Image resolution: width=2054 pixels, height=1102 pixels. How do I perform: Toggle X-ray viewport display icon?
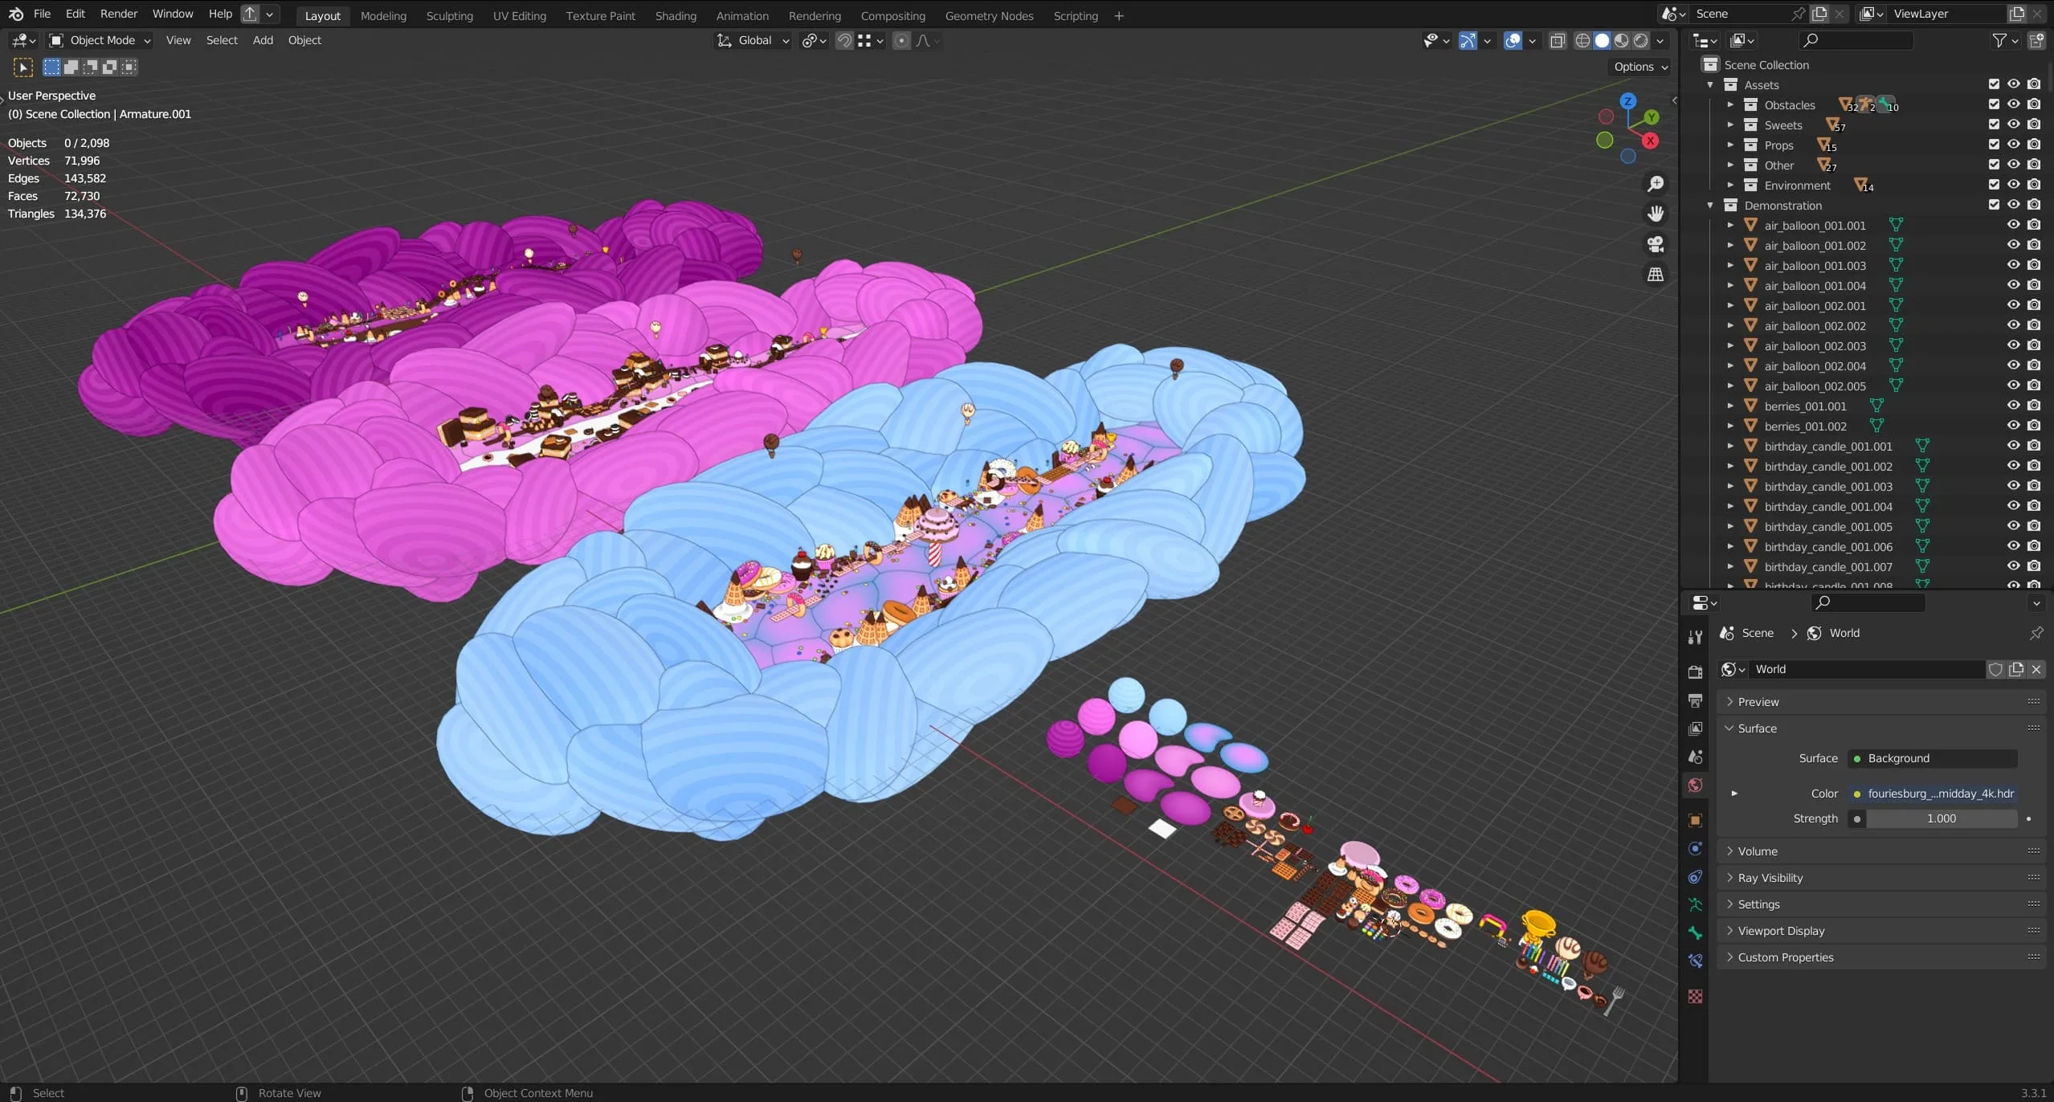click(x=1558, y=40)
